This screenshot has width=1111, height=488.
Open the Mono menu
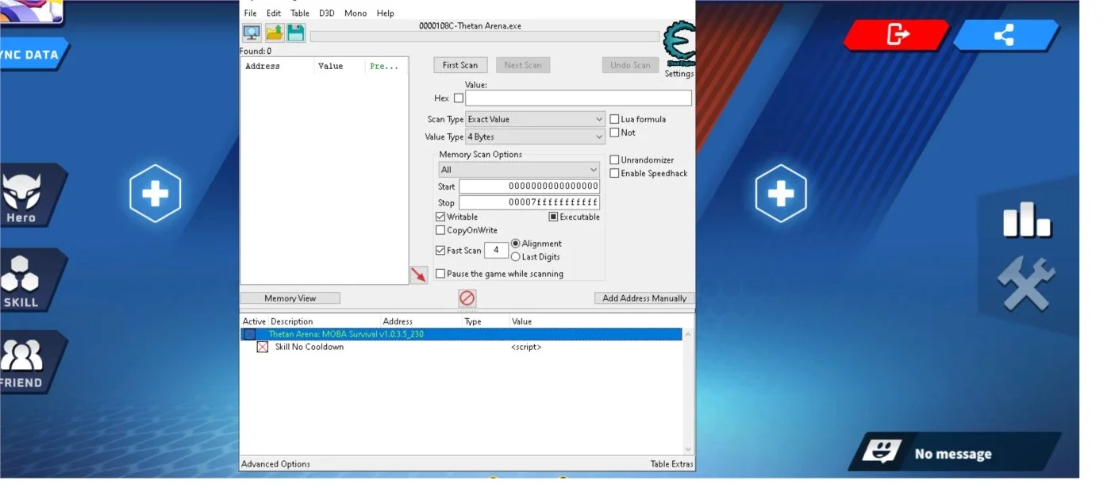click(x=356, y=13)
